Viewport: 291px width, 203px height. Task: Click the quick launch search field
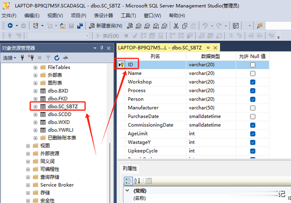(x=278, y=26)
